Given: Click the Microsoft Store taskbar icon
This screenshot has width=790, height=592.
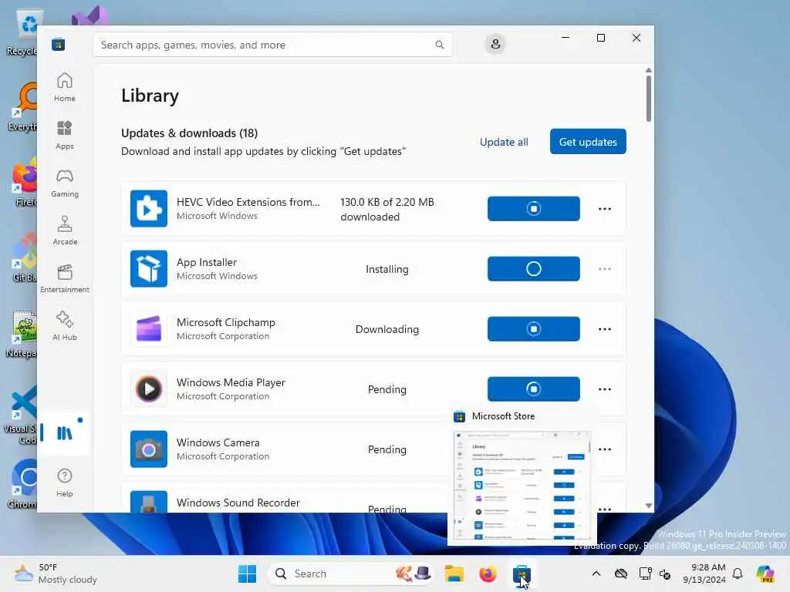Looking at the screenshot, I should pos(522,573).
